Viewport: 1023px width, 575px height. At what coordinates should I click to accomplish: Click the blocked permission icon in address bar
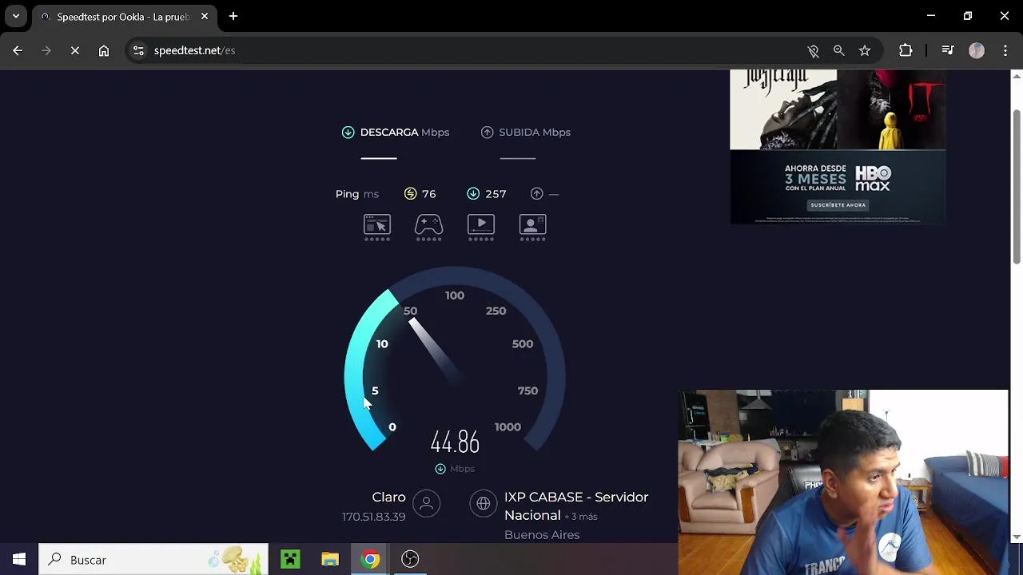813,50
